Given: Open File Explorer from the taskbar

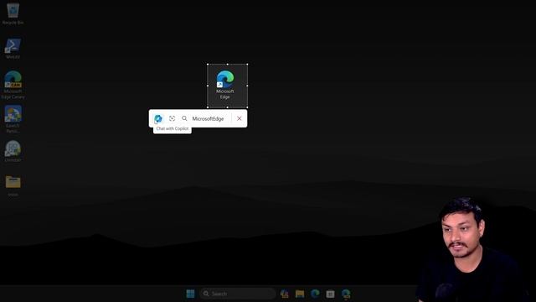Looking at the screenshot, I should (x=300, y=294).
